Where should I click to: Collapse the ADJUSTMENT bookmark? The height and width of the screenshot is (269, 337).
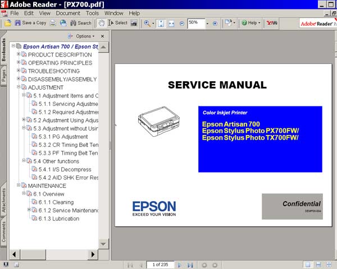coord(19,87)
